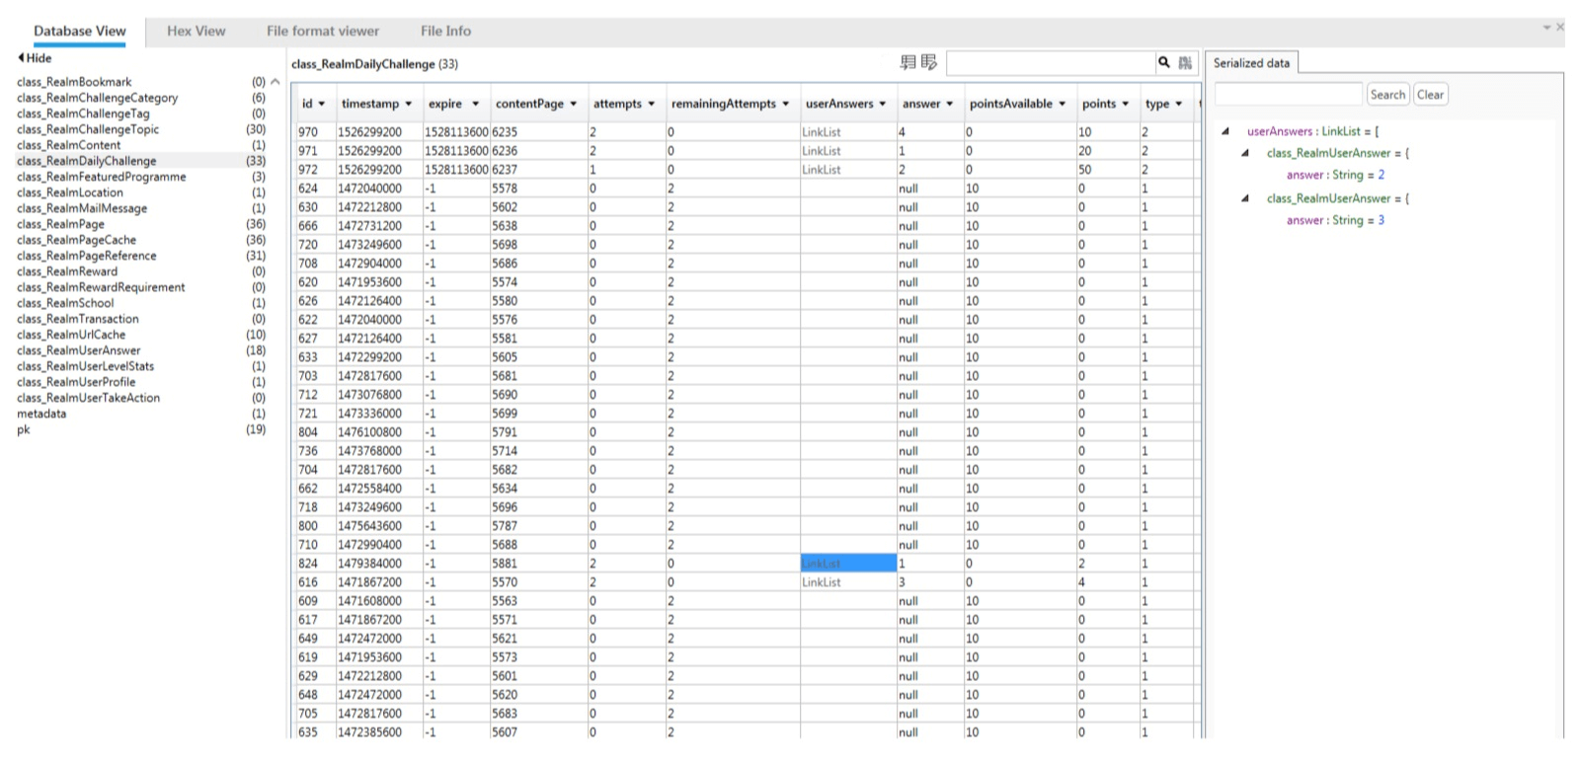Screen dimensions: 1579x763
Task: Collapse the userAnswers LinkList node
Action: (1224, 131)
